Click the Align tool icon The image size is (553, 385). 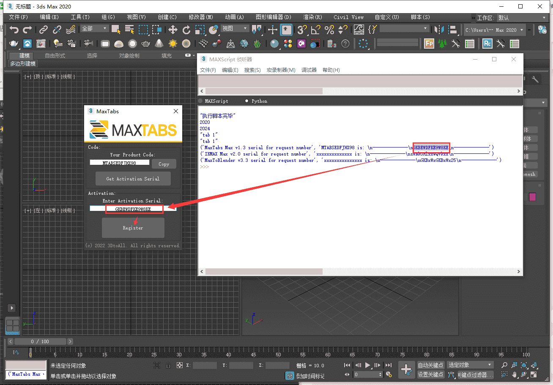point(453,30)
